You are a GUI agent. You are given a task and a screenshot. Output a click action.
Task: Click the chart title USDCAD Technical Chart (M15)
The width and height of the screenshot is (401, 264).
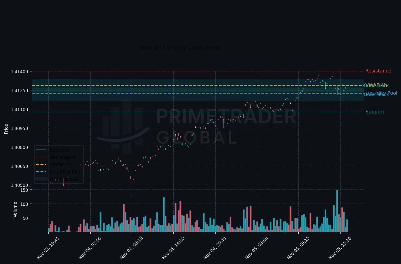(179, 48)
